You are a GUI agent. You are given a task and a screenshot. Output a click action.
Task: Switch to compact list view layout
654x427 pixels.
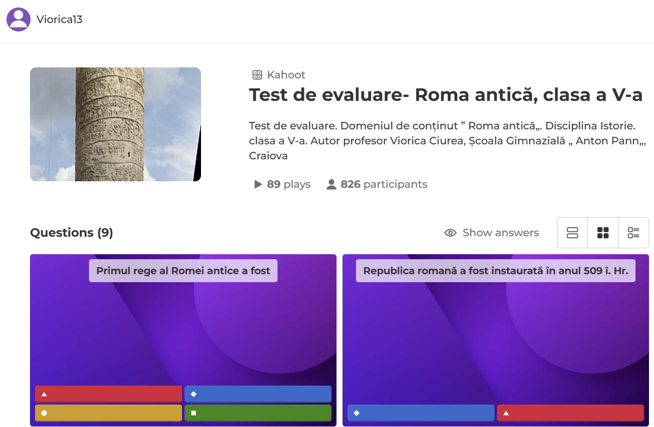[633, 233]
